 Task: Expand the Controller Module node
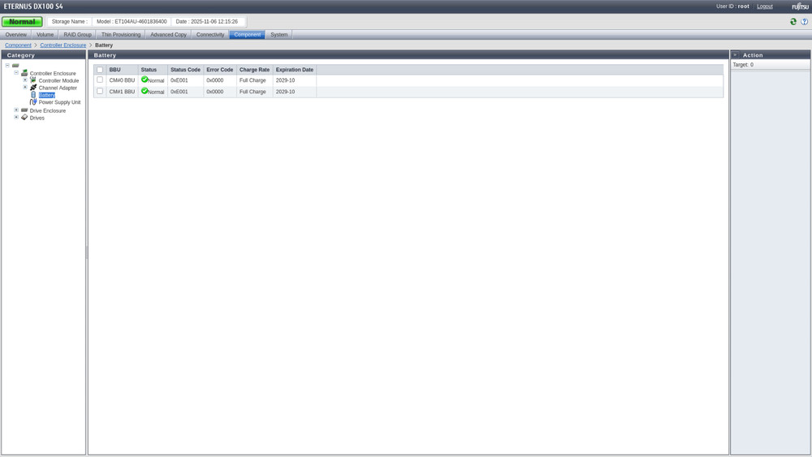tap(25, 80)
